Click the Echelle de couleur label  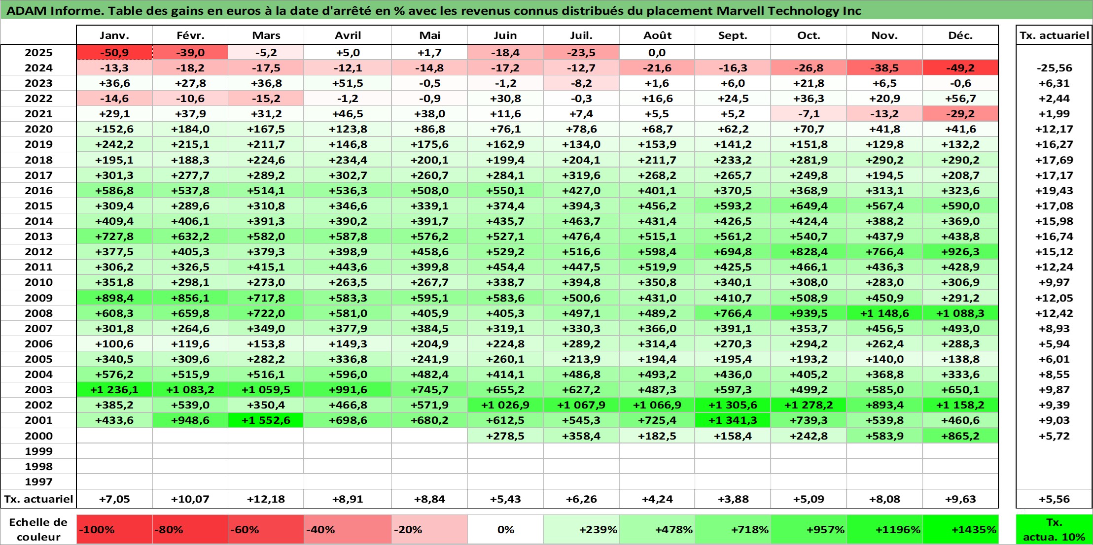(x=38, y=530)
